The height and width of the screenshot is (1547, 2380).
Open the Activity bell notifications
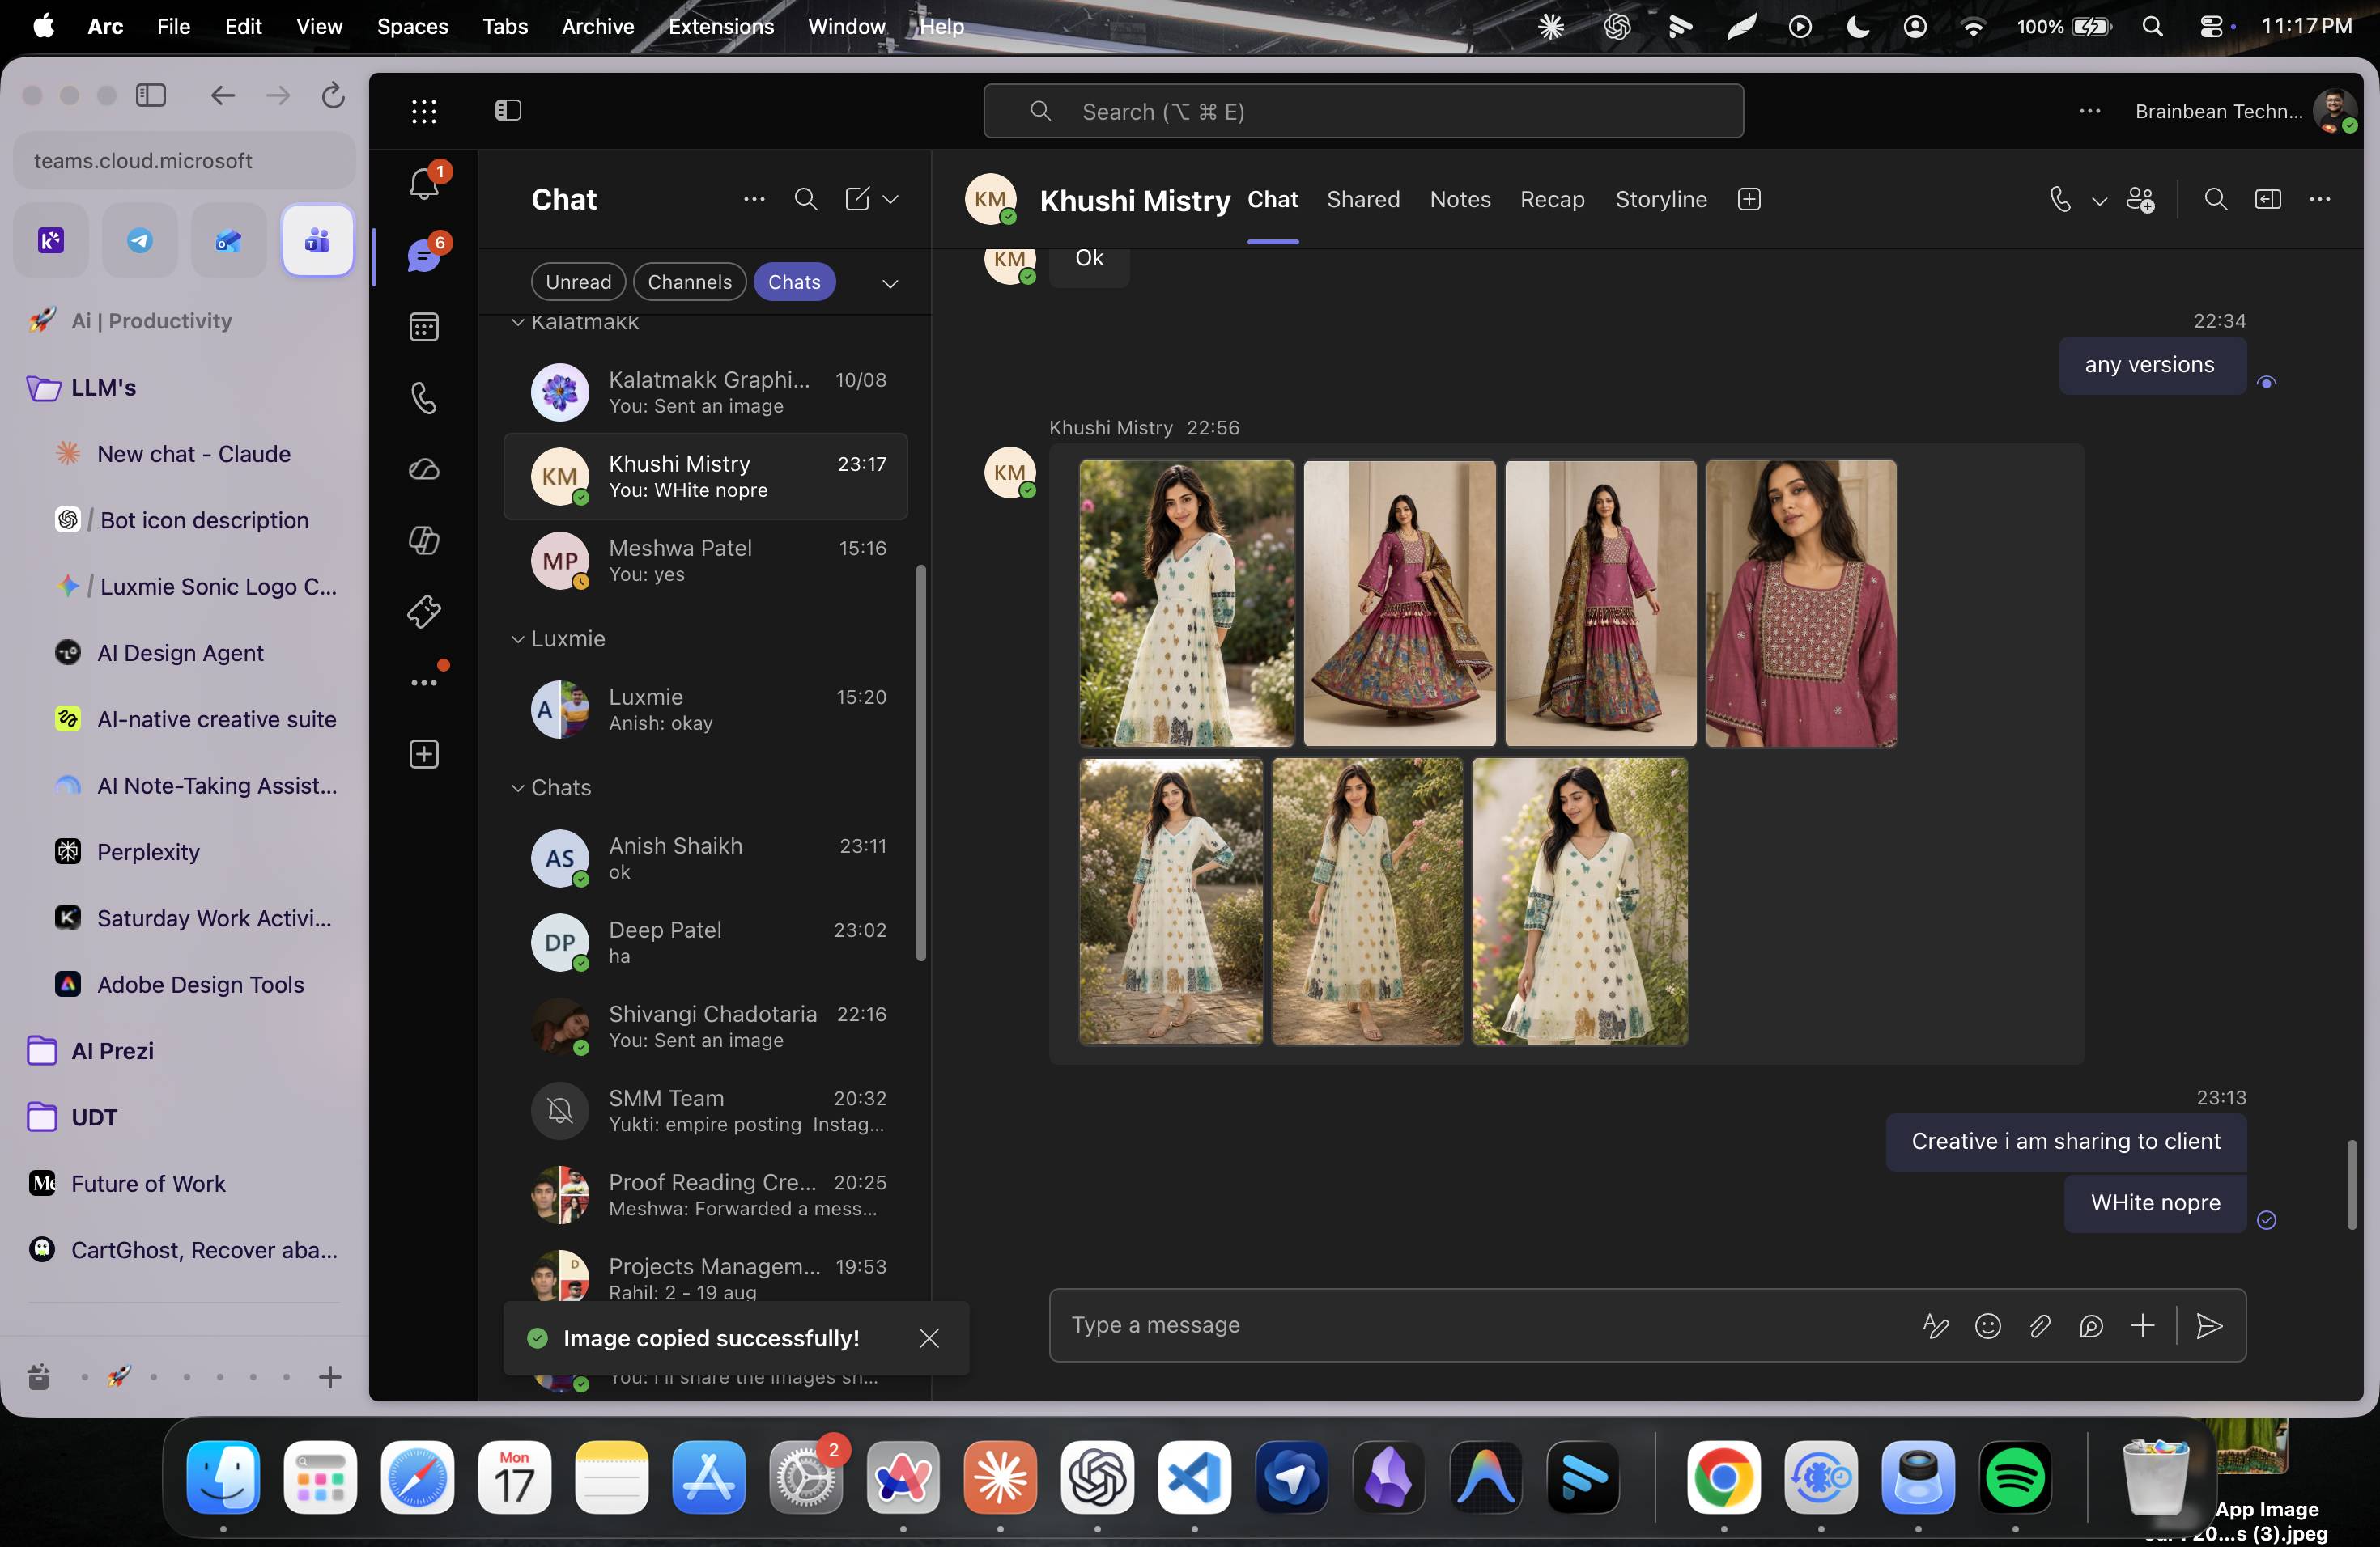(424, 184)
